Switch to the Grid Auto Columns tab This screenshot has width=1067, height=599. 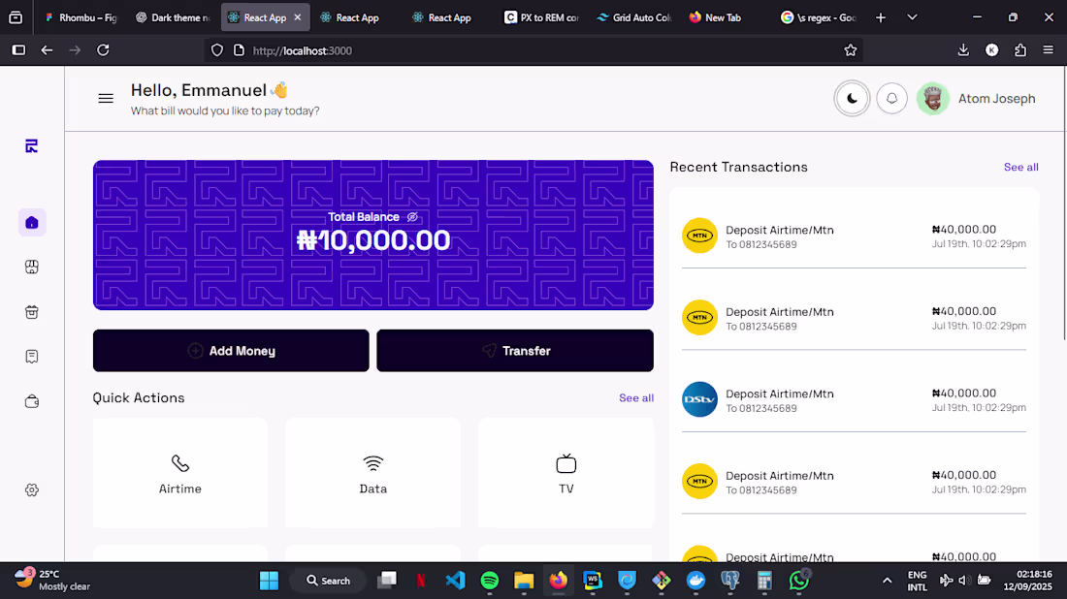[x=635, y=17]
